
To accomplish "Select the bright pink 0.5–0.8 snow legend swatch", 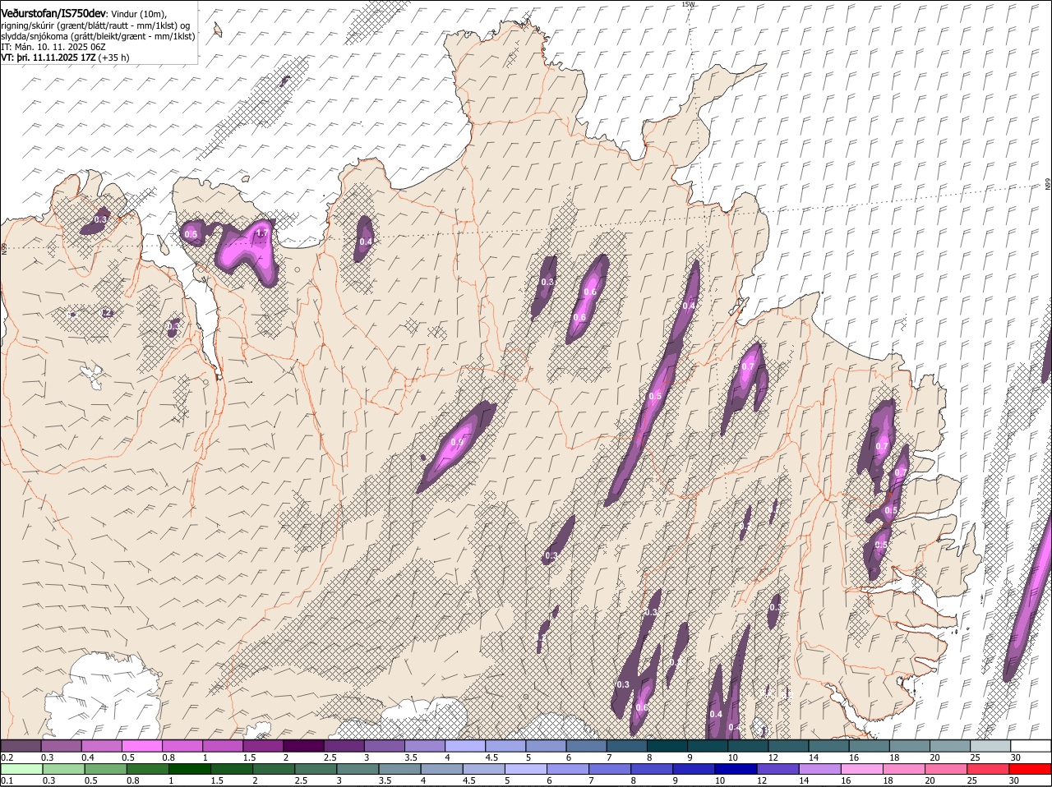I will pos(141,745).
